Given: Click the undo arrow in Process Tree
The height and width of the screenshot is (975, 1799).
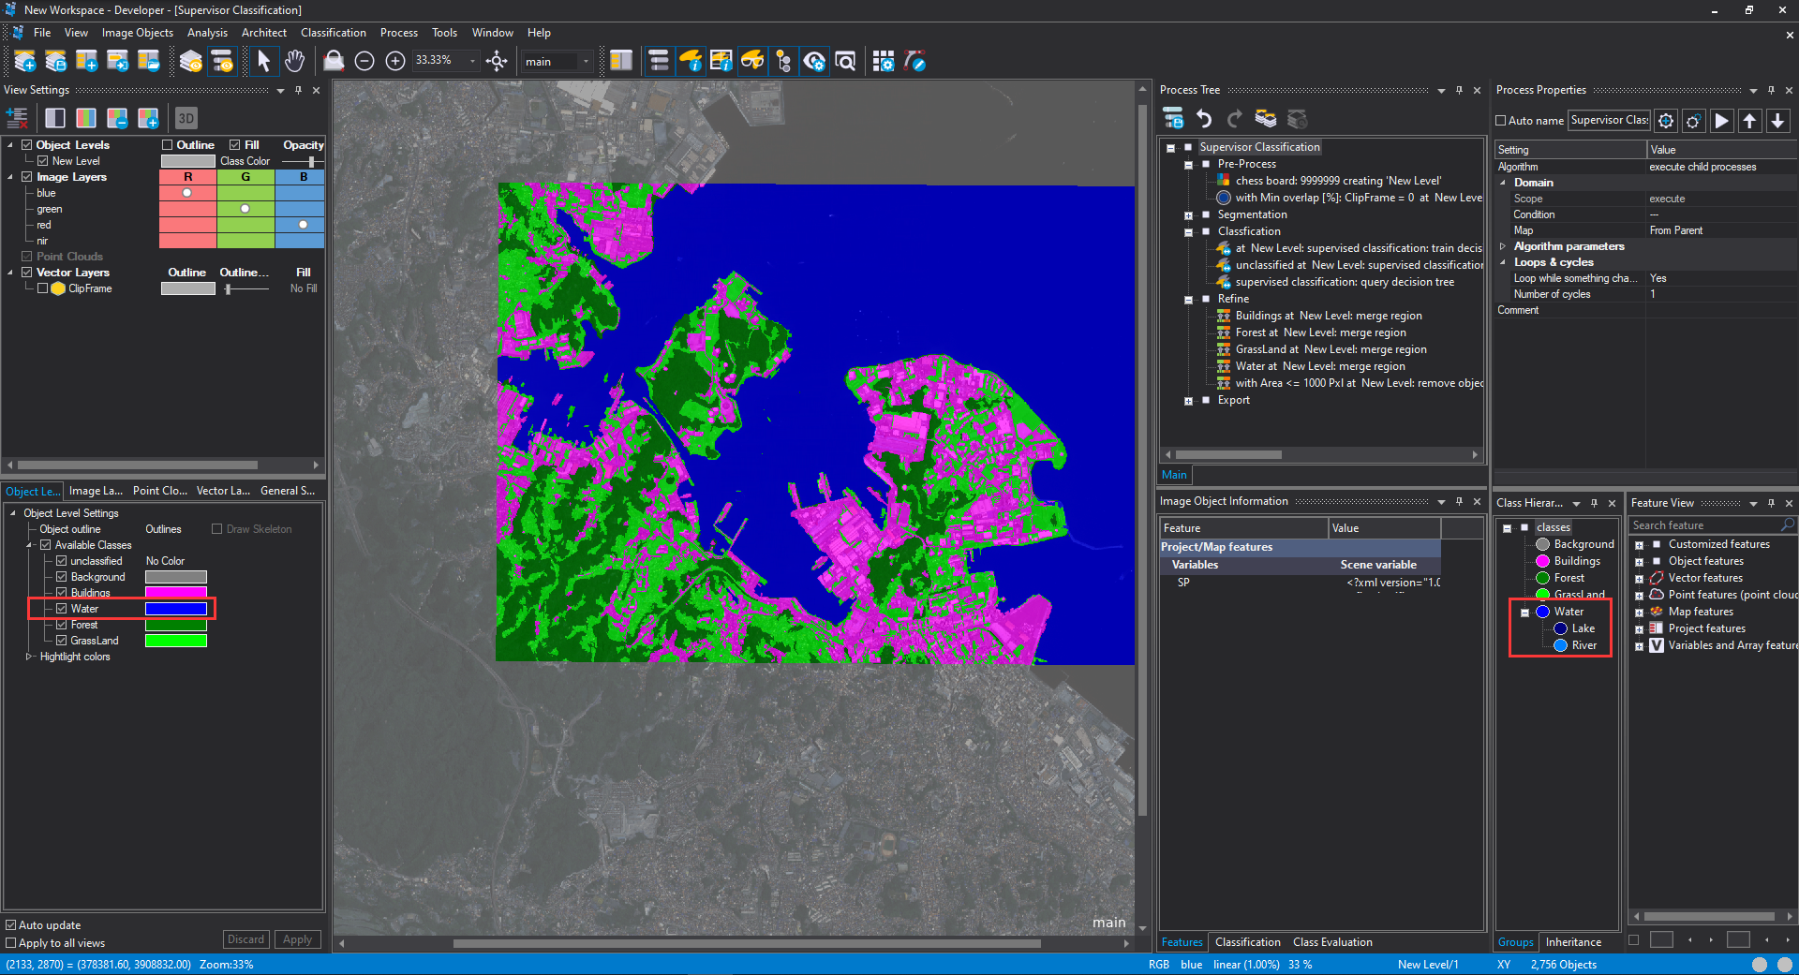Looking at the screenshot, I should point(1204,119).
